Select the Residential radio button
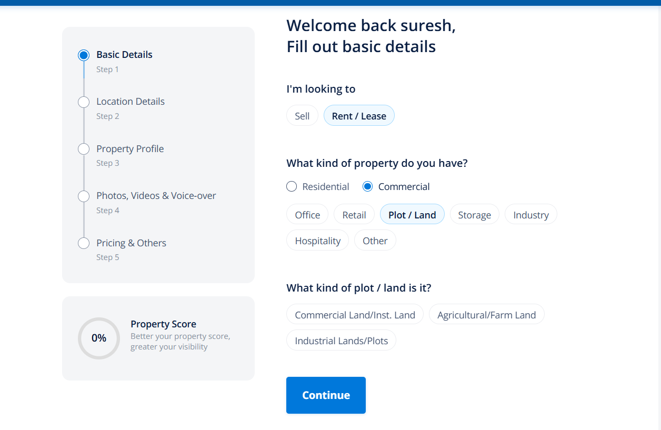 [292, 186]
